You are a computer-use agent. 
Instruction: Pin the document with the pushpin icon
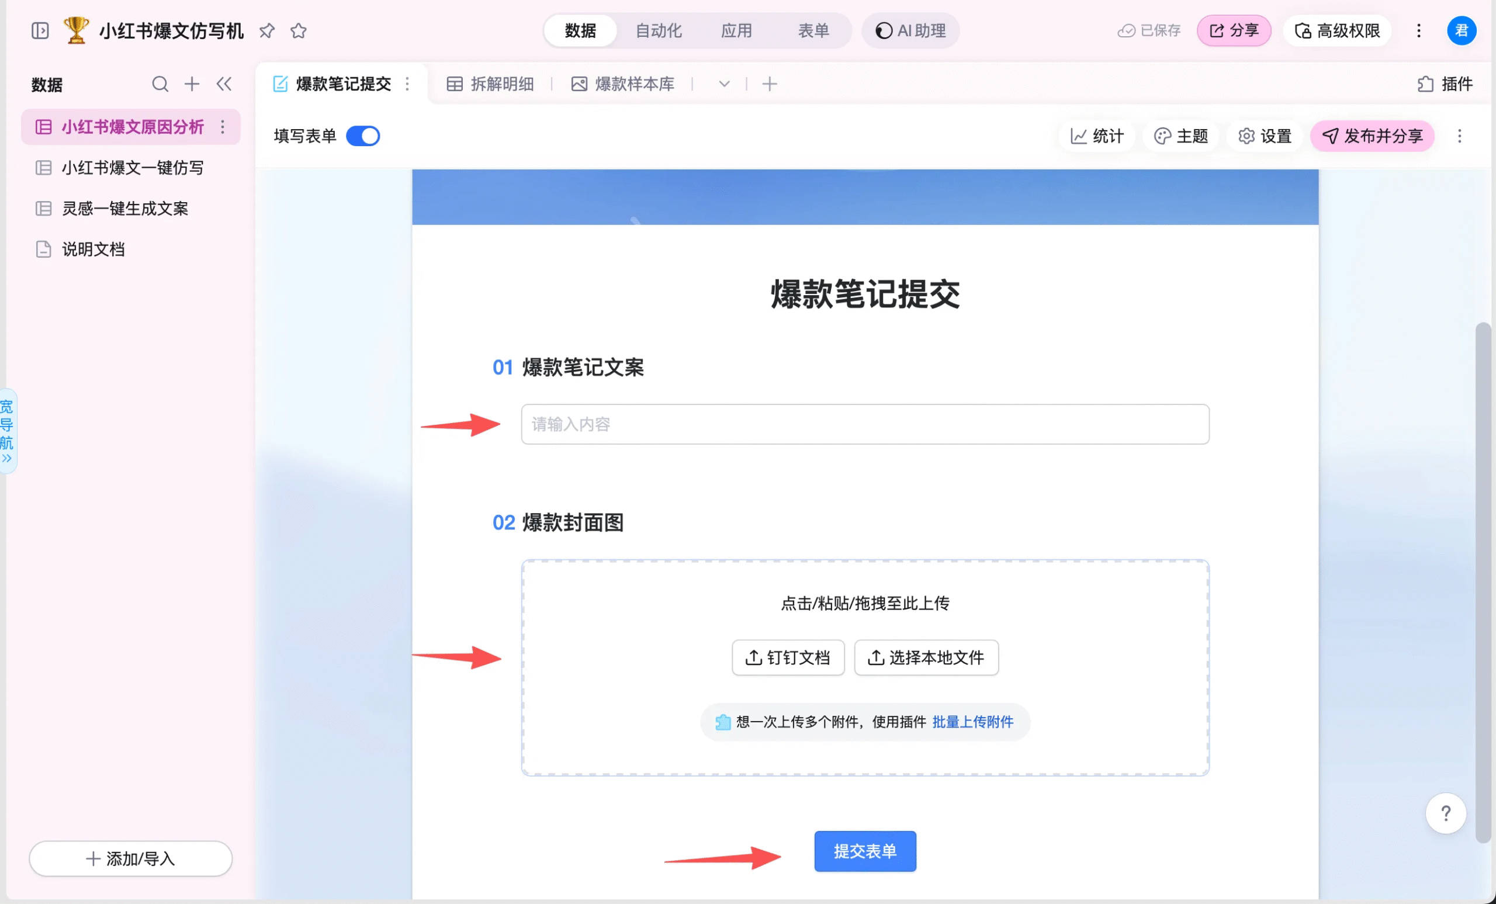(x=266, y=30)
